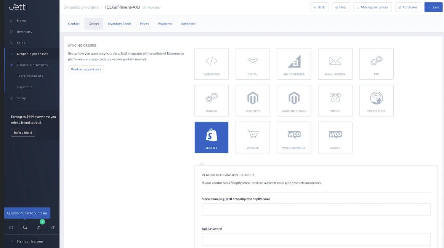The height and width of the screenshot is (248, 444).
Task: Go to Dropship providers sidebar item
Action: (x=32, y=65)
